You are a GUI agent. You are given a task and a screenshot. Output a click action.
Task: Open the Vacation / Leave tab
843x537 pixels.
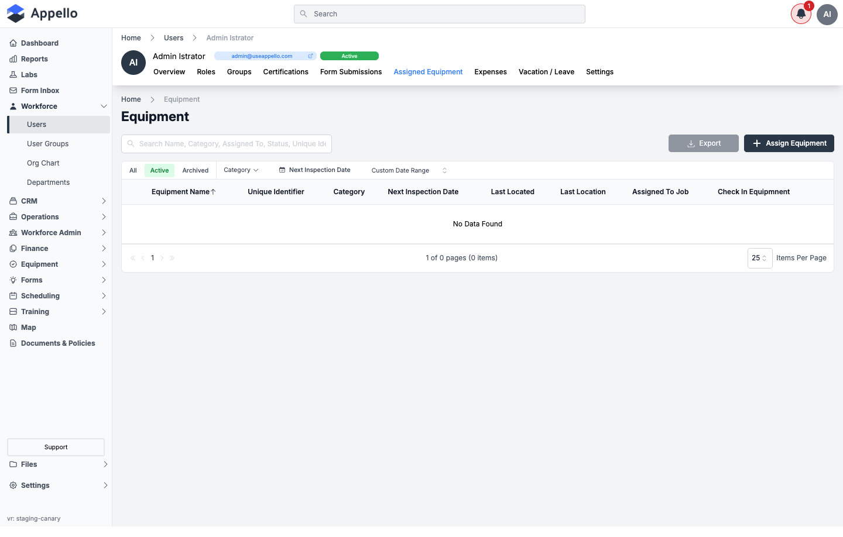[546, 72]
